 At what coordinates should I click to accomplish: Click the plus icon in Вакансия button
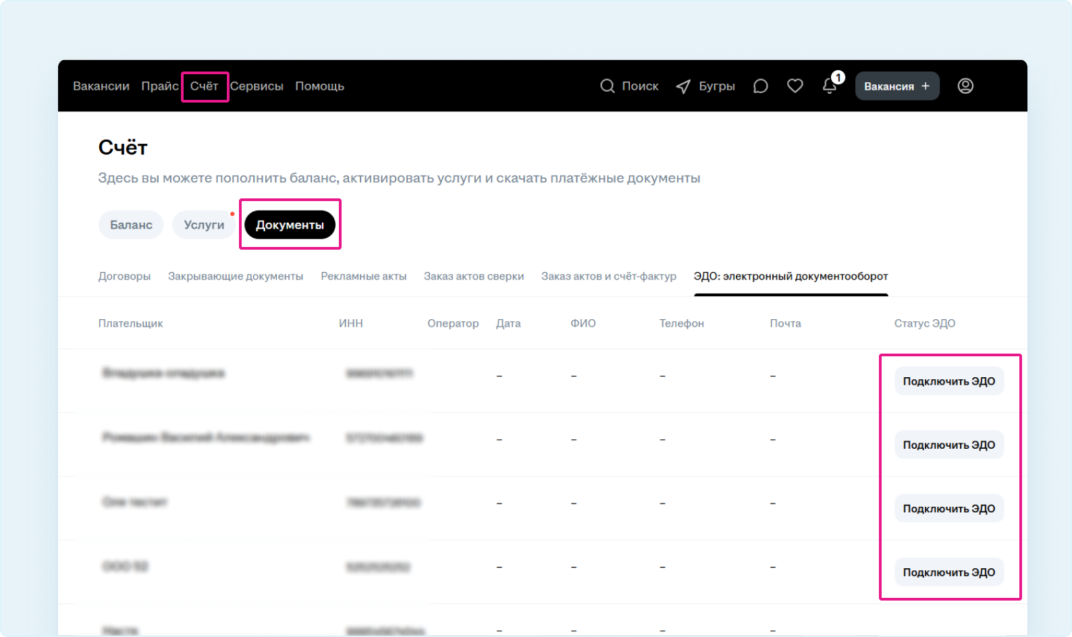[926, 86]
